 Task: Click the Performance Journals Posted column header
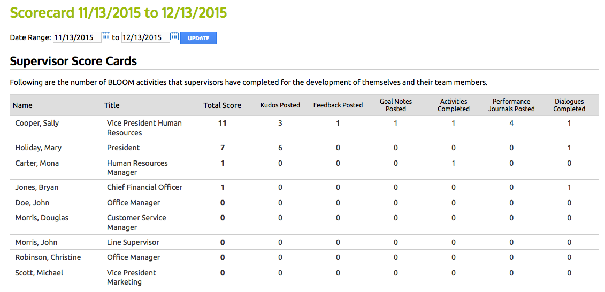pyautogui.click(x=511, y=105)
